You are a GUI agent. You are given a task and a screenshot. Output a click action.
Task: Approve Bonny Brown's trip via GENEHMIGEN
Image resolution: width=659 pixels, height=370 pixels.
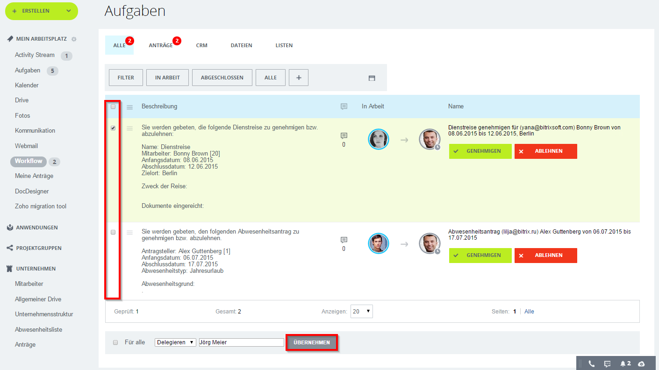pos(480,151)
